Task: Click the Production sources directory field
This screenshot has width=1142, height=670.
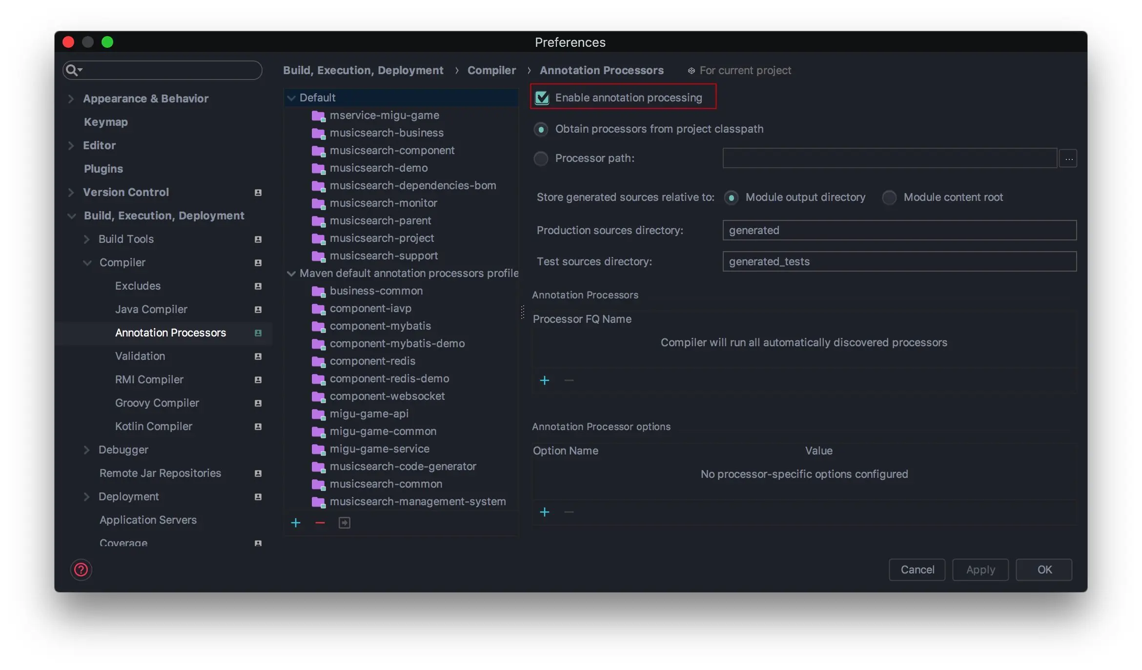Action: point(899,230)
